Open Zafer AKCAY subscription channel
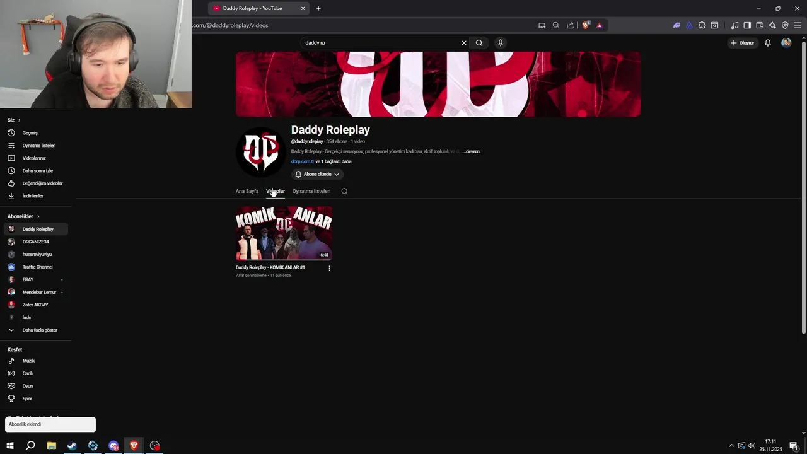This screenshot has height=454, width=807. (35, 305)
